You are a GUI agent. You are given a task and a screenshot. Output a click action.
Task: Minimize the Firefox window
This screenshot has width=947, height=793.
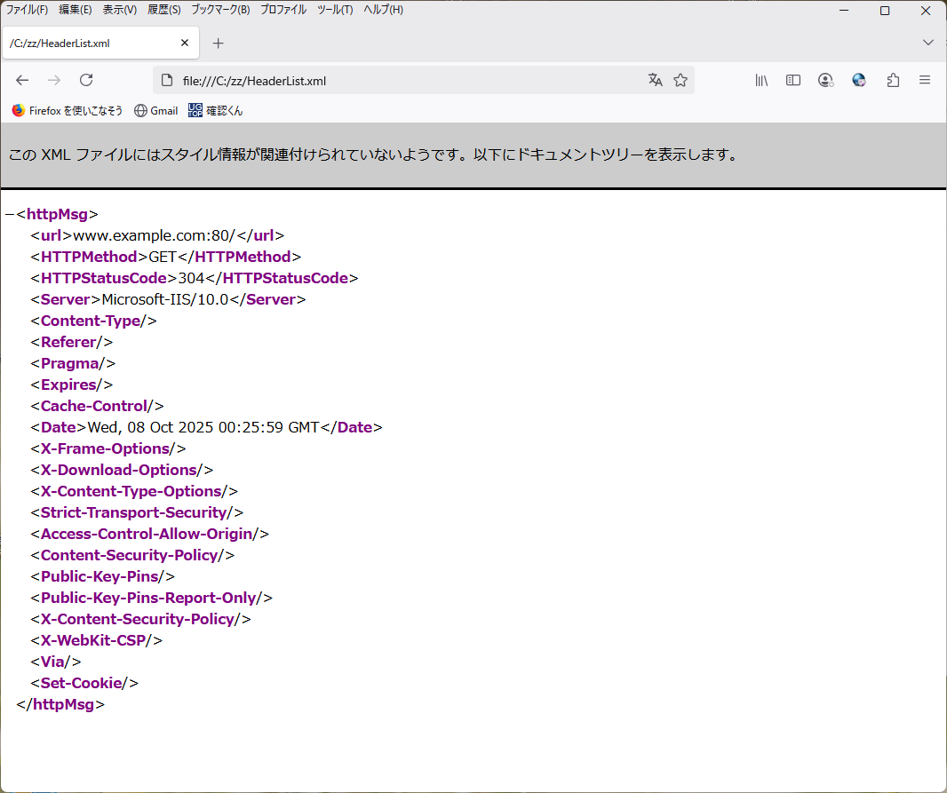(844, 11)
